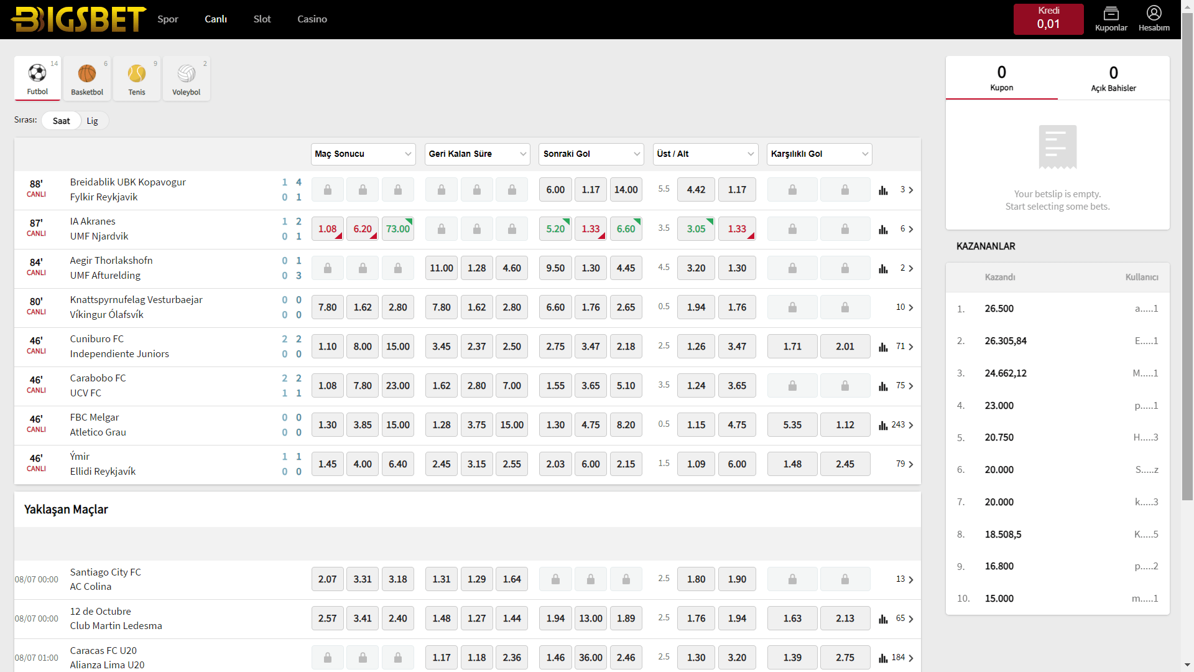The width and height of the screenshot is (1194, 672).
Task: Open the Maç Sonucu dropdown
Action: click(x=363, y=154)
